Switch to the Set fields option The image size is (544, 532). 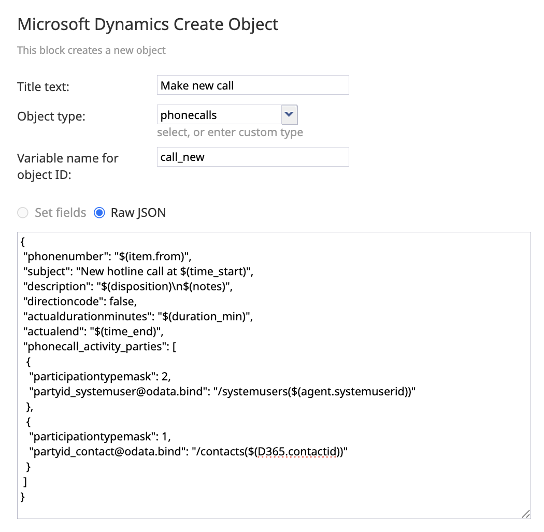(22, 212)
